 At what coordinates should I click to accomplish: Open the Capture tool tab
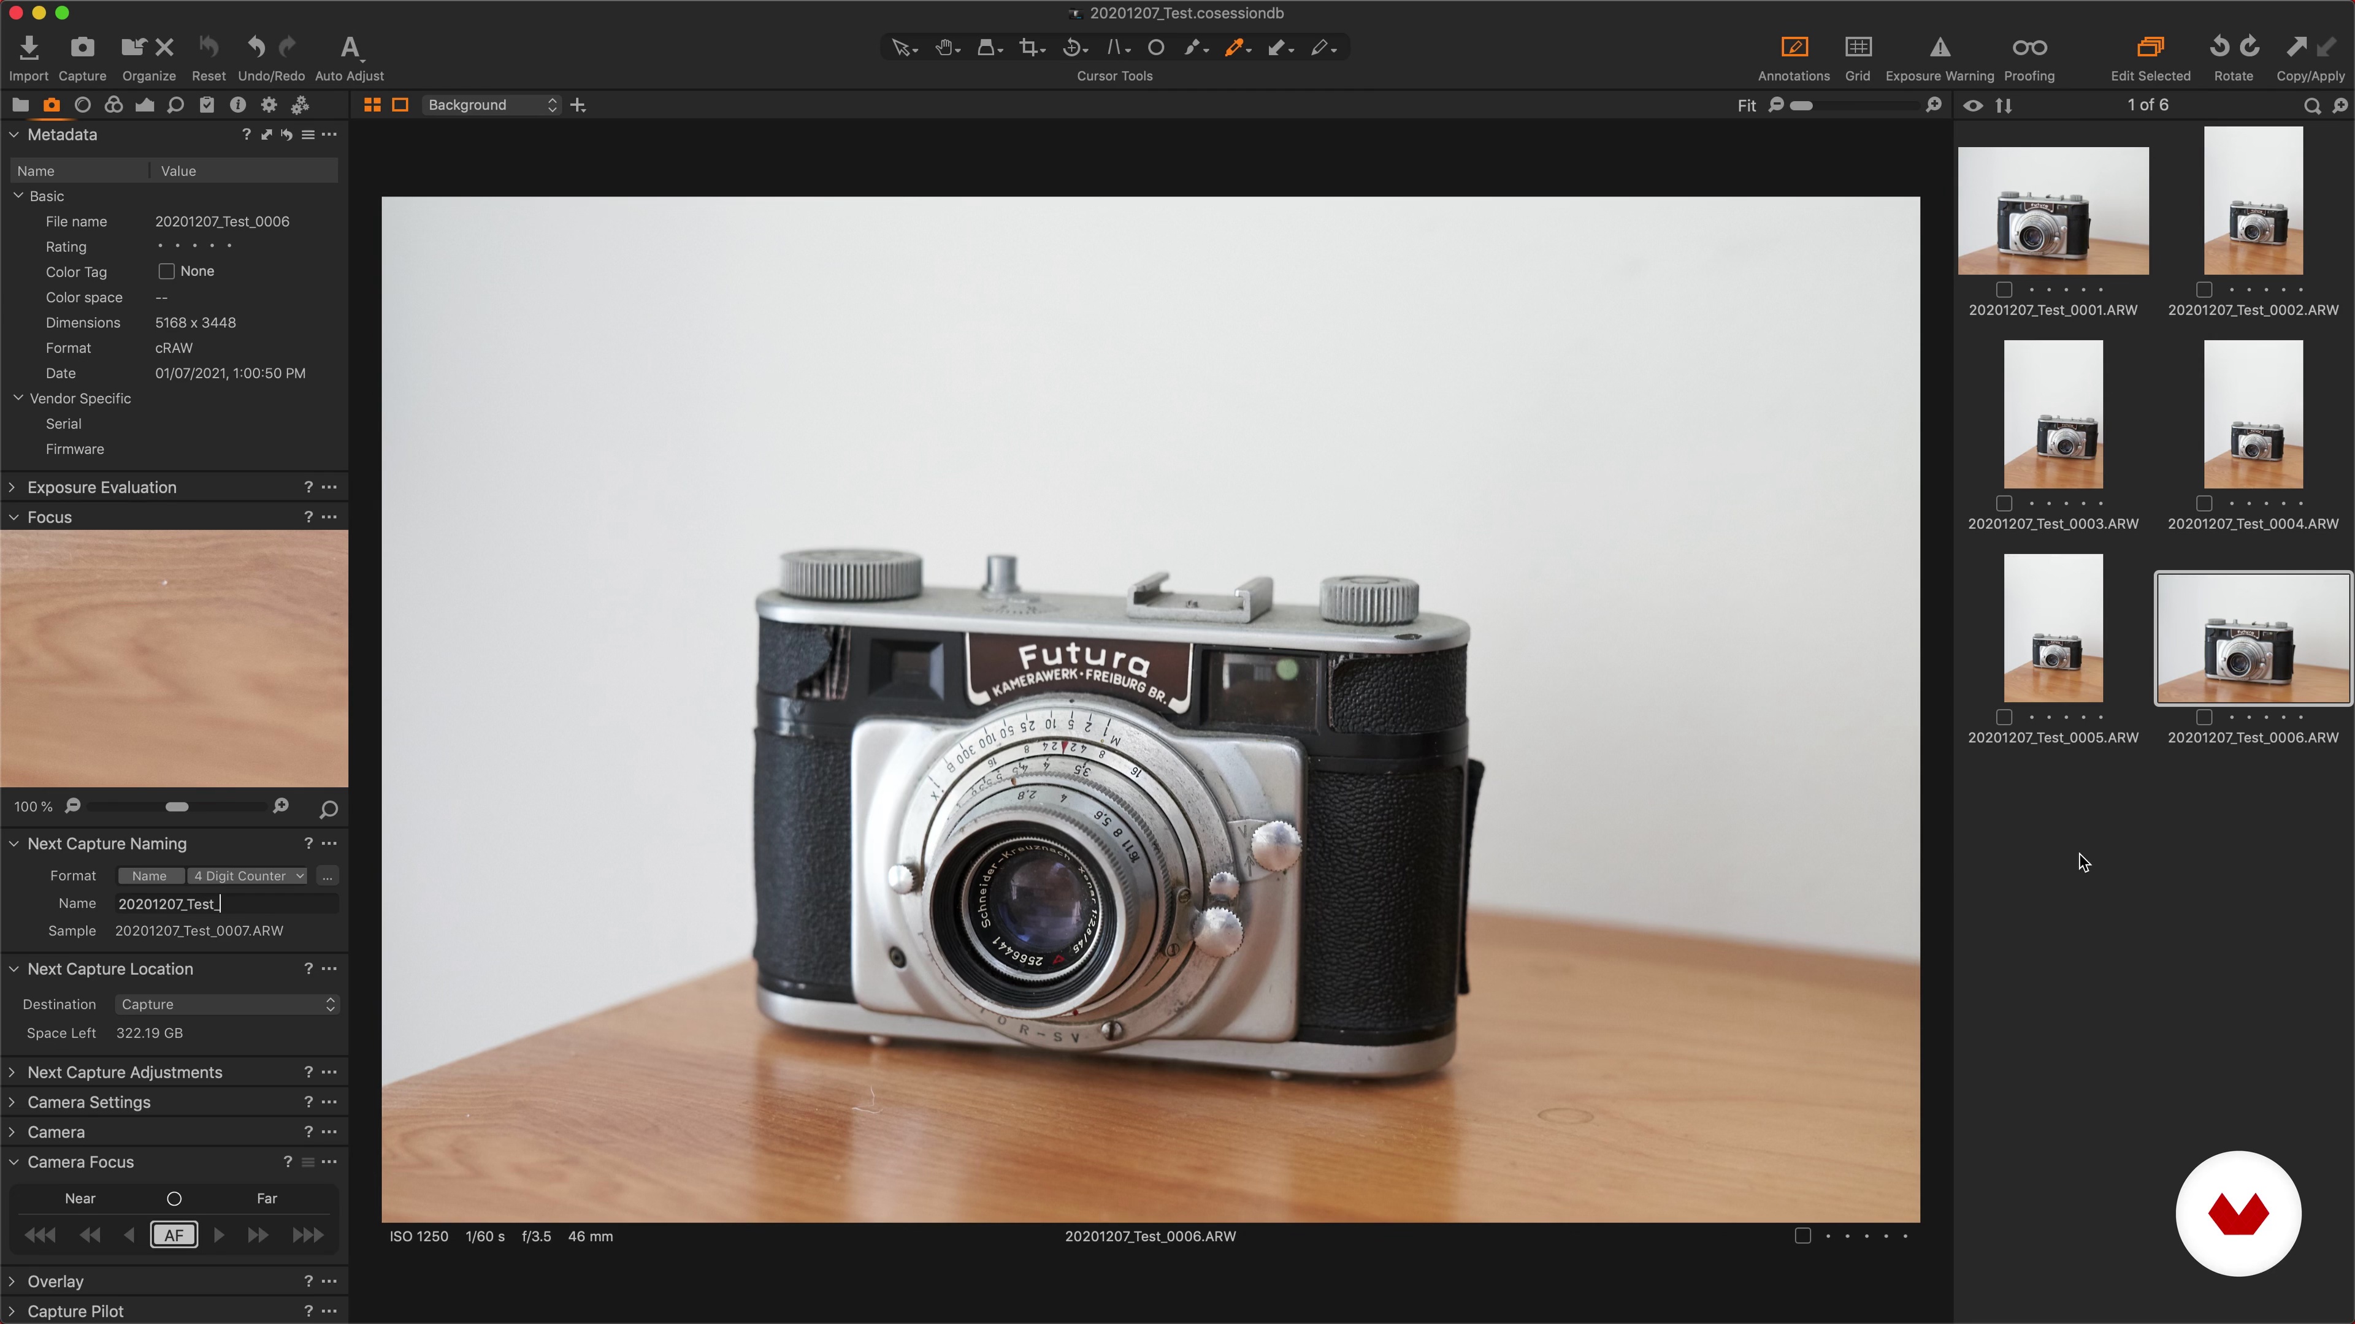click(x=51, y=105)
